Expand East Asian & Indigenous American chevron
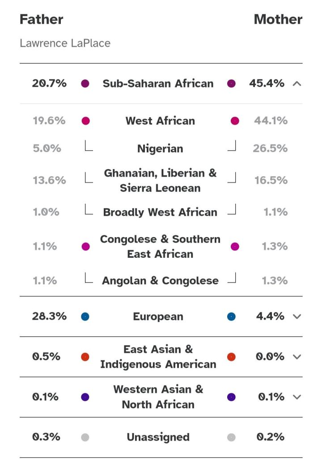The height and width of the screenshot is (459, 322). [x=297, y=357]
